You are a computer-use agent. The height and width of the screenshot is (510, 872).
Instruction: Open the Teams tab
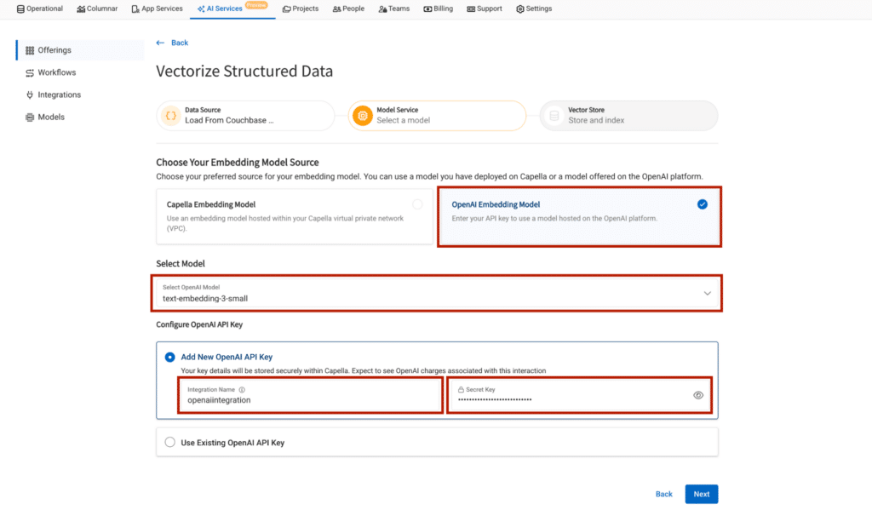click(x=393, y=9)
